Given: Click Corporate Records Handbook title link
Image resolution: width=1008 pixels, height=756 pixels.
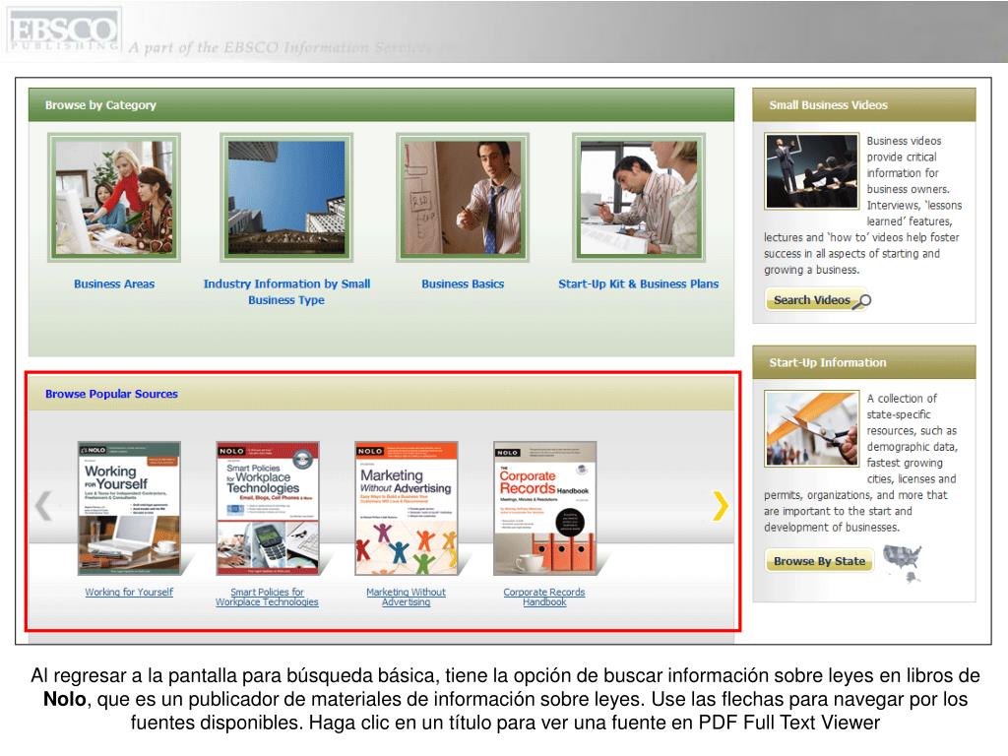Looking at the screenshot, I should pyautogui.click(x=544, y=597).
